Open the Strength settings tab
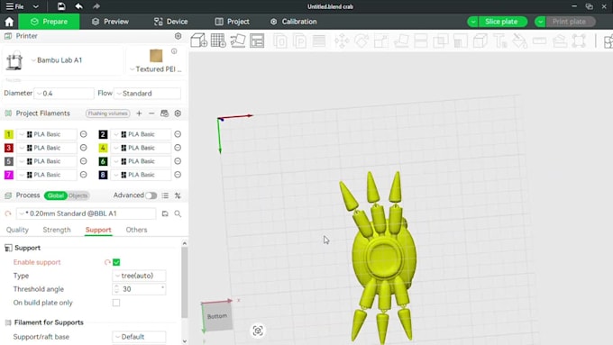 tap(57, 230)
